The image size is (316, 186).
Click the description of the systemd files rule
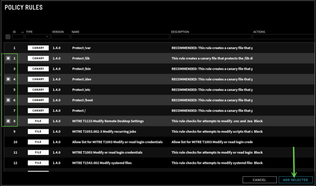pyautogui.click(x=212, y=163)
